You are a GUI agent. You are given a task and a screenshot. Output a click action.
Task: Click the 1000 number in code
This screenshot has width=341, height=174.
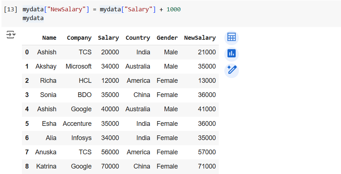pos(174,9)
